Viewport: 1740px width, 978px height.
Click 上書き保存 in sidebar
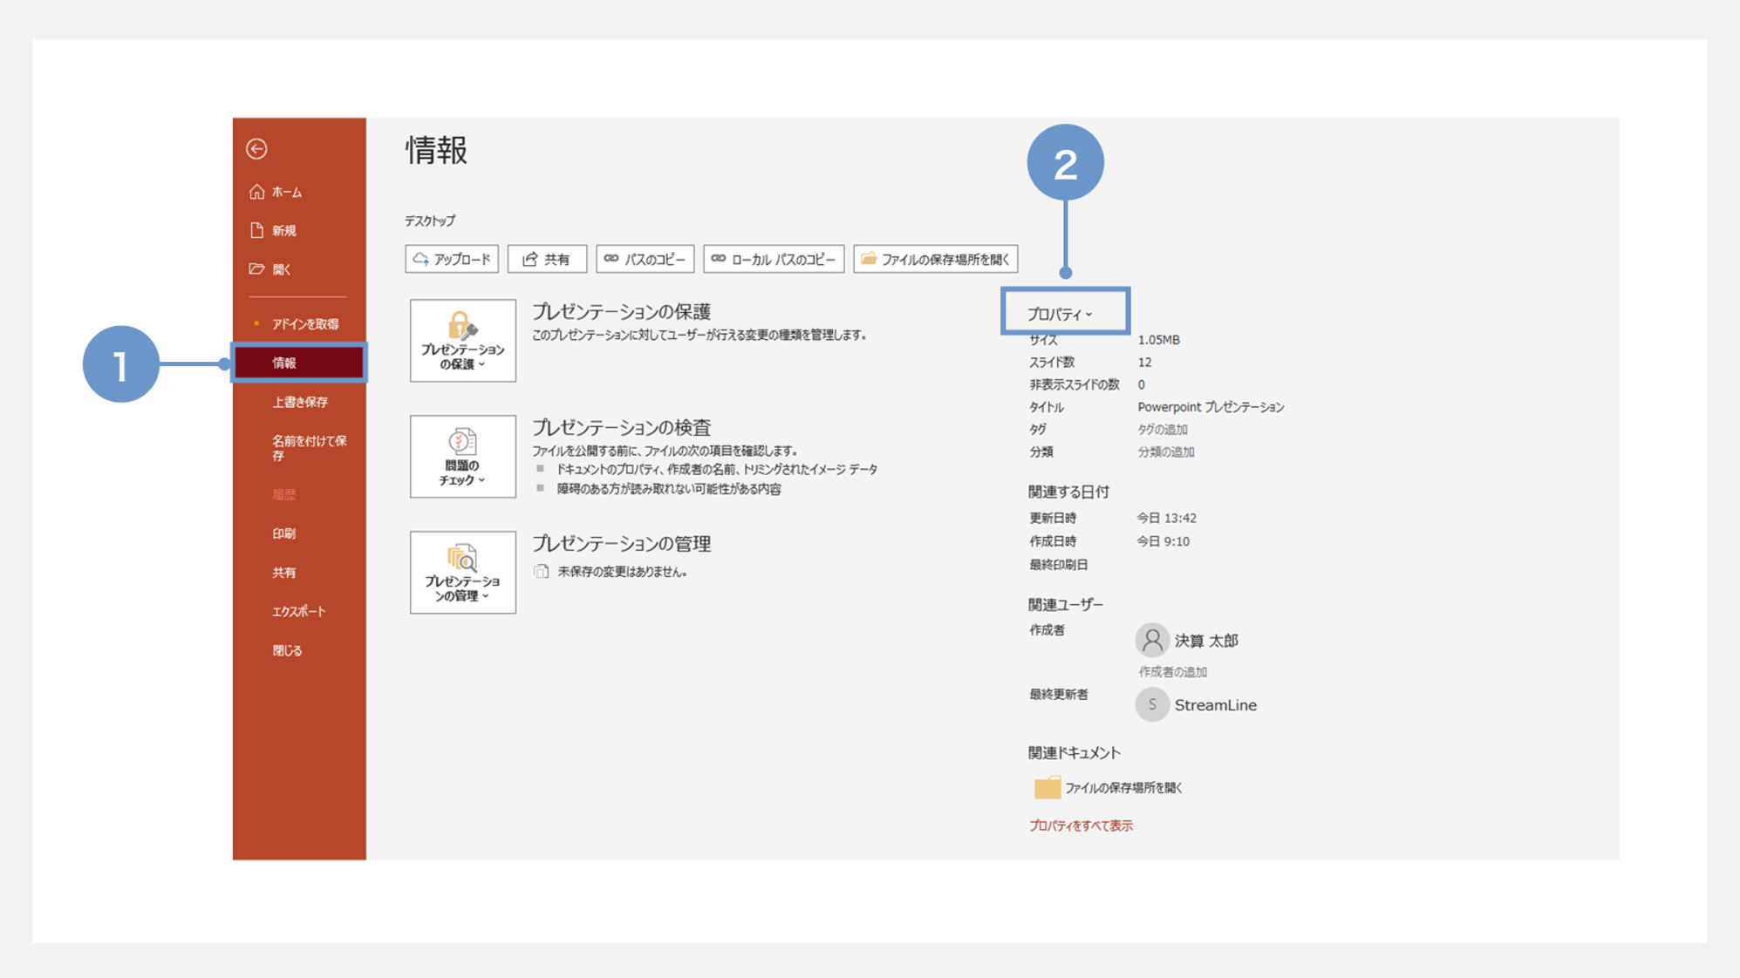299,402
